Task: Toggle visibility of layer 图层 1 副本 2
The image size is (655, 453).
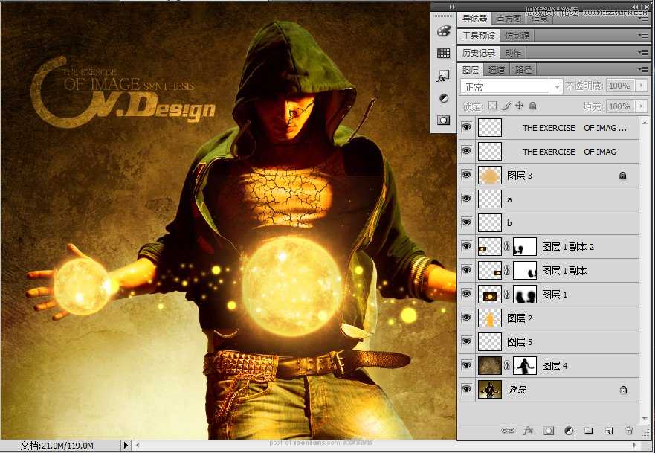Action: coord(467,246)
